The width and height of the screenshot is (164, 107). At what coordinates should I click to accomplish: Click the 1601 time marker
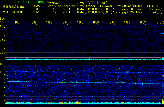click(18, 22)
